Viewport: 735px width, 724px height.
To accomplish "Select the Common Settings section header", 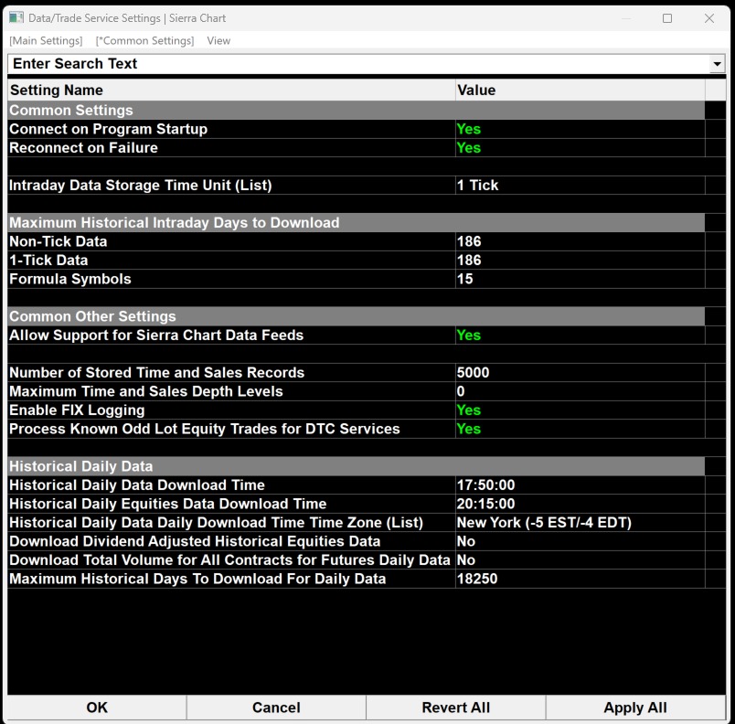I will 357,110.
